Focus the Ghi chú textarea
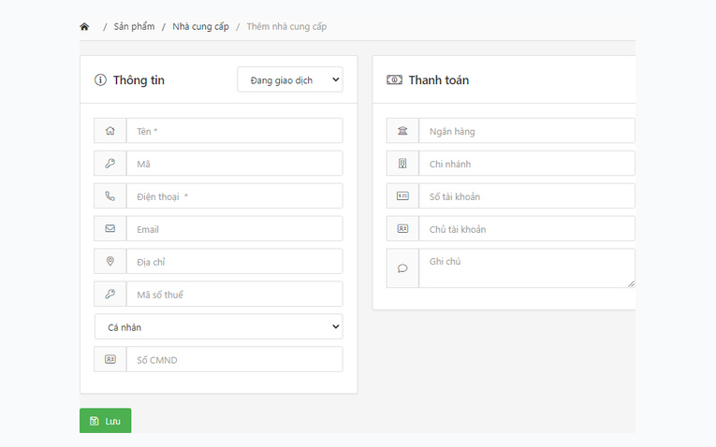 pos(527,268)
